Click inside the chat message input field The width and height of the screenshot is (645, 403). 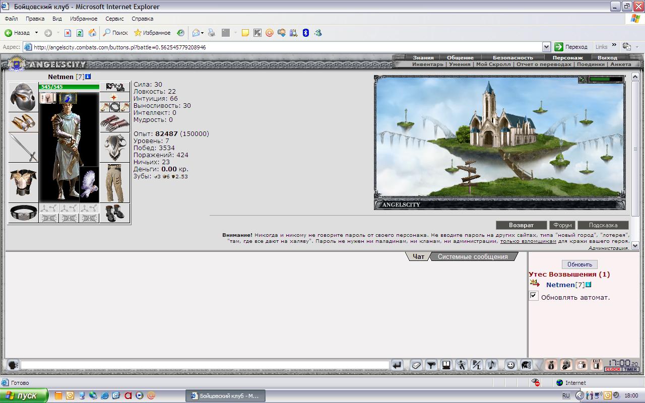[205, 365]
